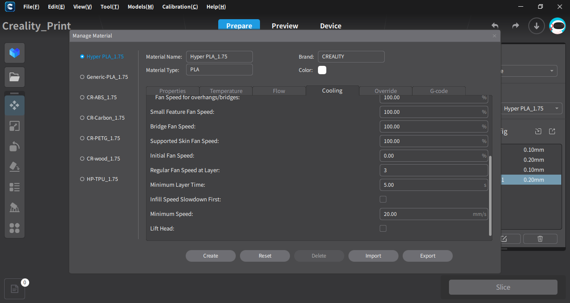
Task: Select the Move tool in the left toolbar
Action: (x=15, y=105)
